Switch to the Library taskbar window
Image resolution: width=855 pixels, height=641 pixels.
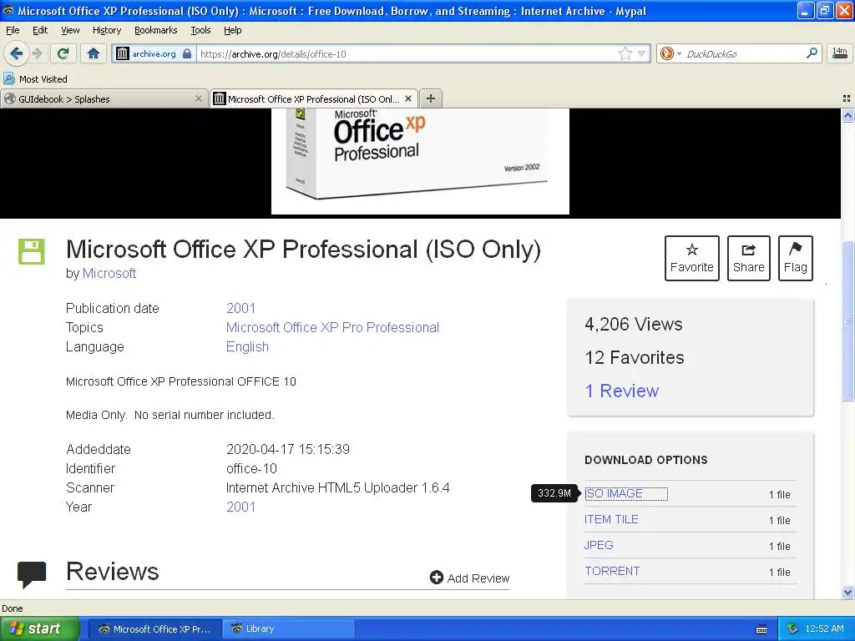tap(289, 628)
